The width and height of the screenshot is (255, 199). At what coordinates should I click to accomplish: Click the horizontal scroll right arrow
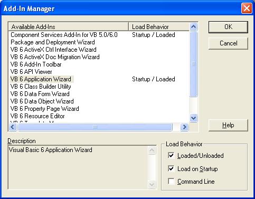pos(184,127)
